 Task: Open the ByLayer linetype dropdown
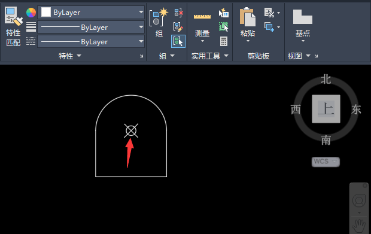tap(91, 41)
